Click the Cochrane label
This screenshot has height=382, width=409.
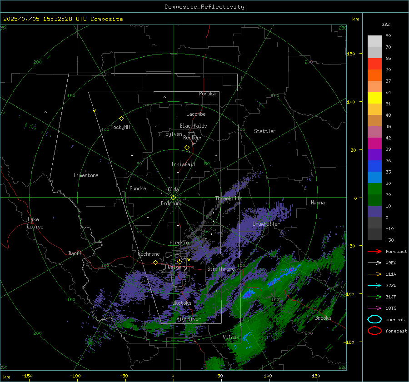tap(149, 254)
